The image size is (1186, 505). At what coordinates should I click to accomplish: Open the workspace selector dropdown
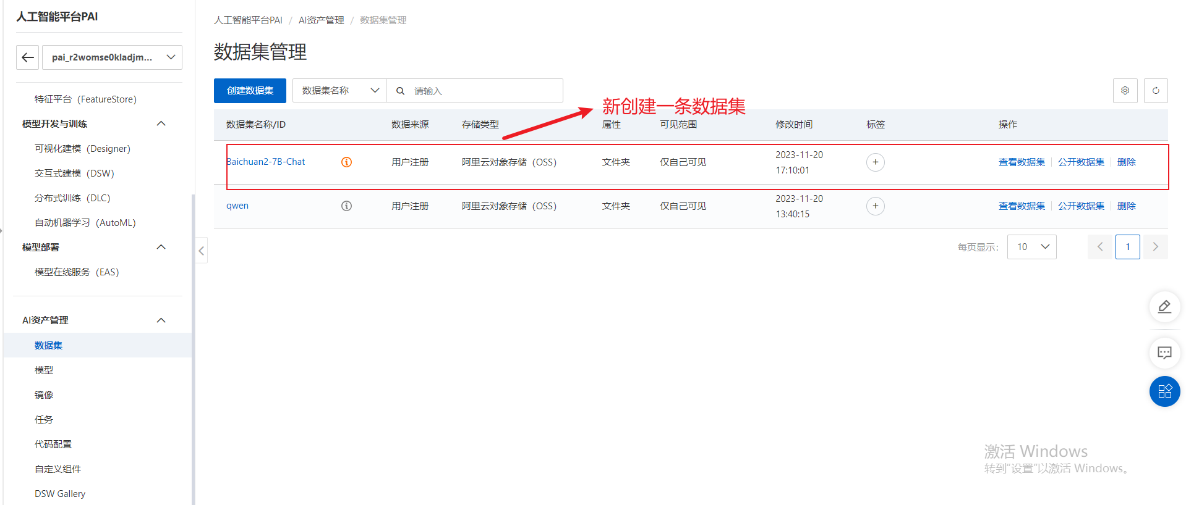112,57
